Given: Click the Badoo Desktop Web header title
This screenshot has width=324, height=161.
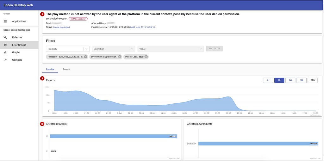Looking at the screenshot, I should [18, 5].
